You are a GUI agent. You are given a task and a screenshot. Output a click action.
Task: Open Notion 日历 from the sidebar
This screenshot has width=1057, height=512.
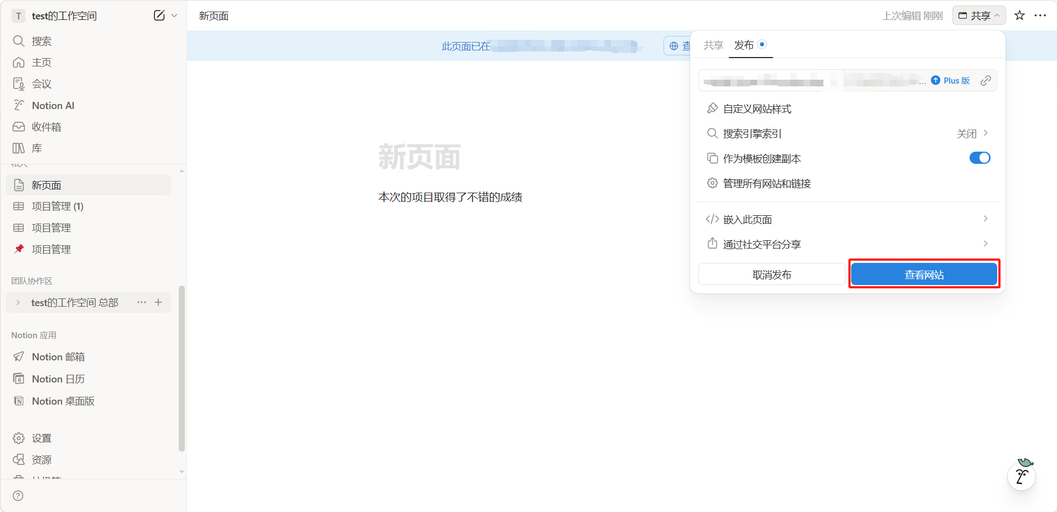coord(58,379)
